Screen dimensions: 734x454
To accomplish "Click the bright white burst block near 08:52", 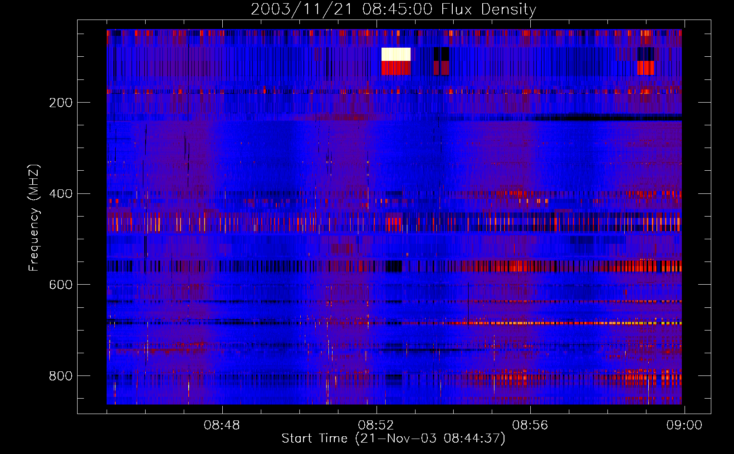I will pyautogui.click(x=396, y=54).
